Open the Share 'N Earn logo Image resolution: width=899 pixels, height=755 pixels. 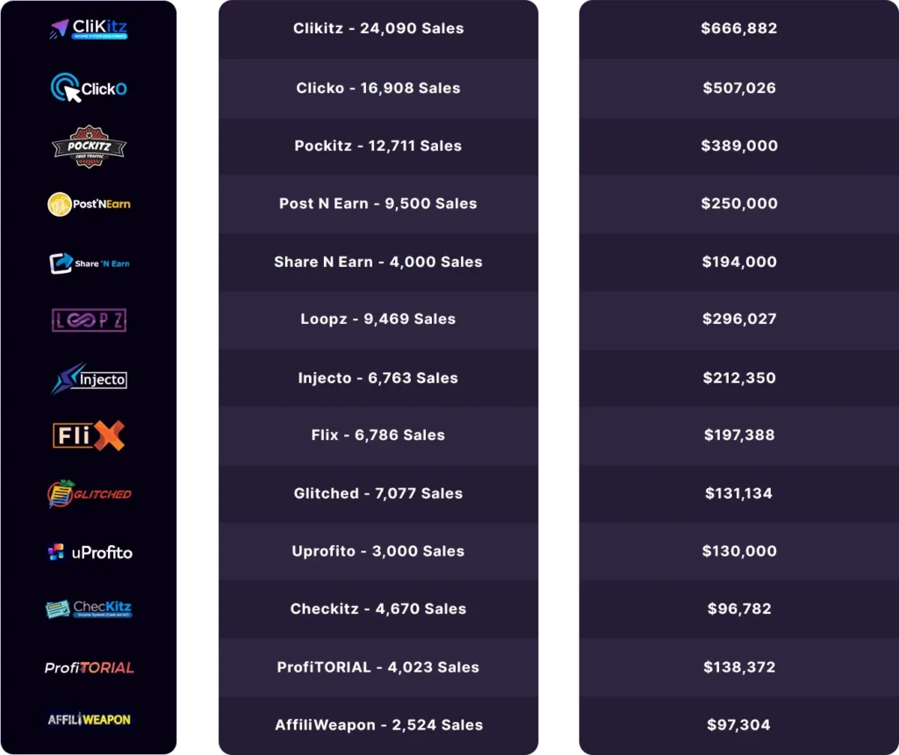tap(89, 262)
